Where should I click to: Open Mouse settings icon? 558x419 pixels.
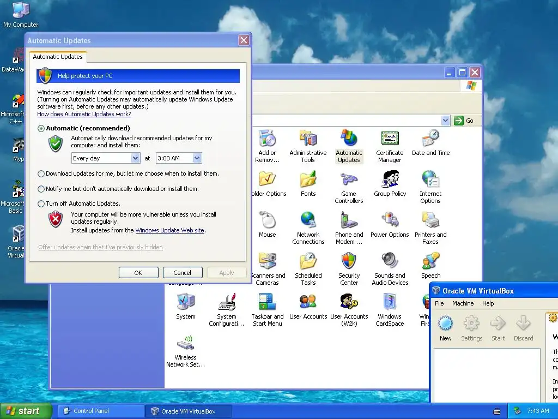(x=267, y=225)
